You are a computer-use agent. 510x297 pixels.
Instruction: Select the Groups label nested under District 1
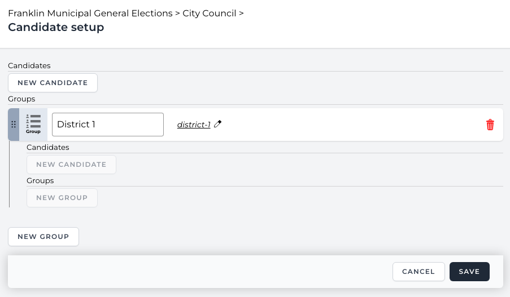point(40,180)
